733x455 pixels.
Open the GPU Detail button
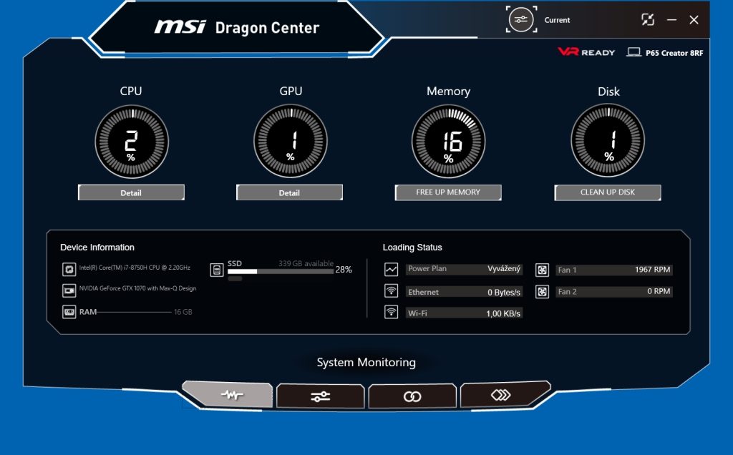tap(289, 192)
